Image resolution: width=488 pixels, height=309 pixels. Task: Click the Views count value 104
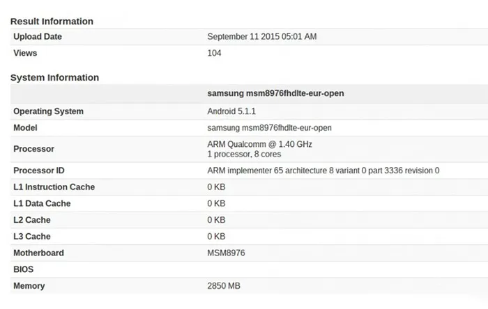(215, 54)
